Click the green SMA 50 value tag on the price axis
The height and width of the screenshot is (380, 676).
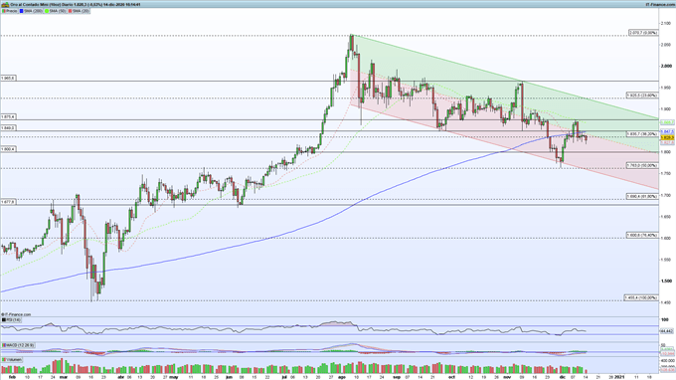point(667,122)
